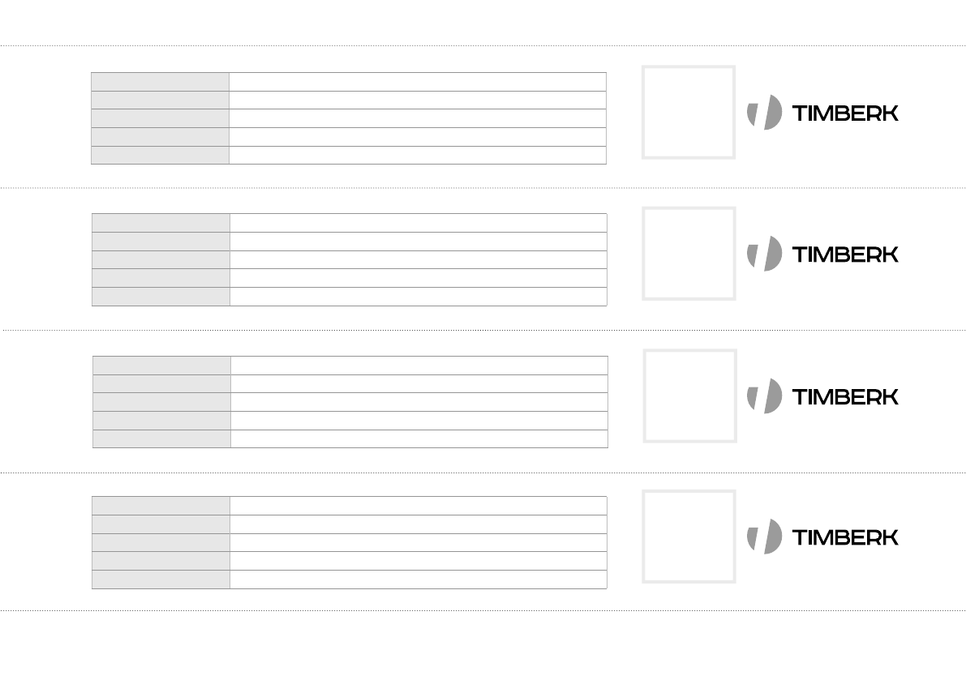Click the last white field of the bottom table
The height and width of the screenshot is (680, 966).
pos(418,579)
